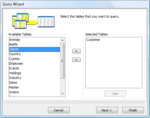Select the Custoly table entry
The image size is (150, 118).
point(35,59)
